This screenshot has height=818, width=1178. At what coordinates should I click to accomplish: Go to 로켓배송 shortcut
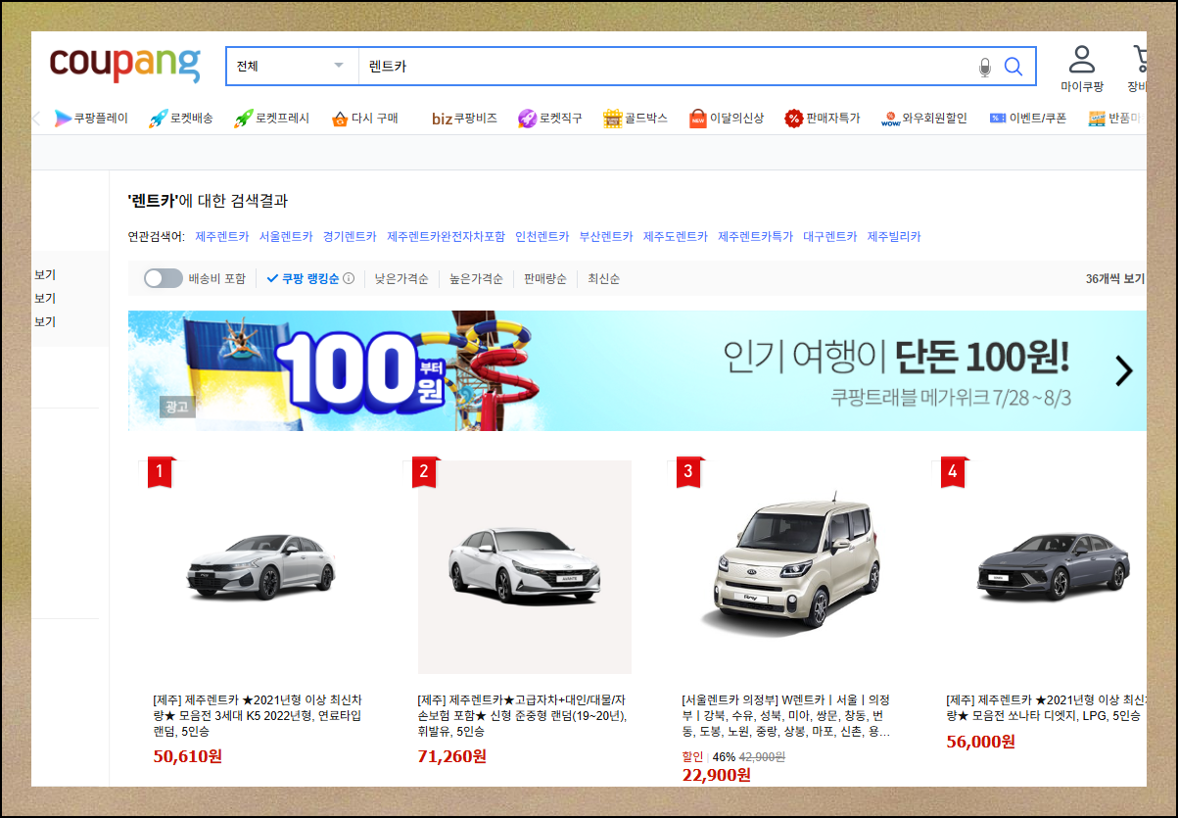[x=181, y=119]
